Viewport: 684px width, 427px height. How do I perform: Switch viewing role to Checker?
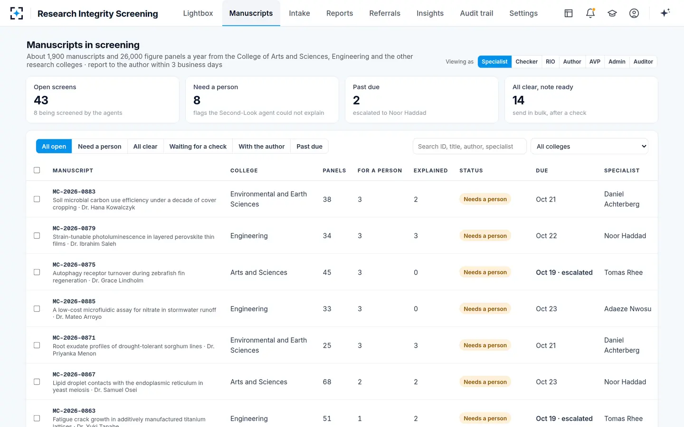tap(527, 62)
